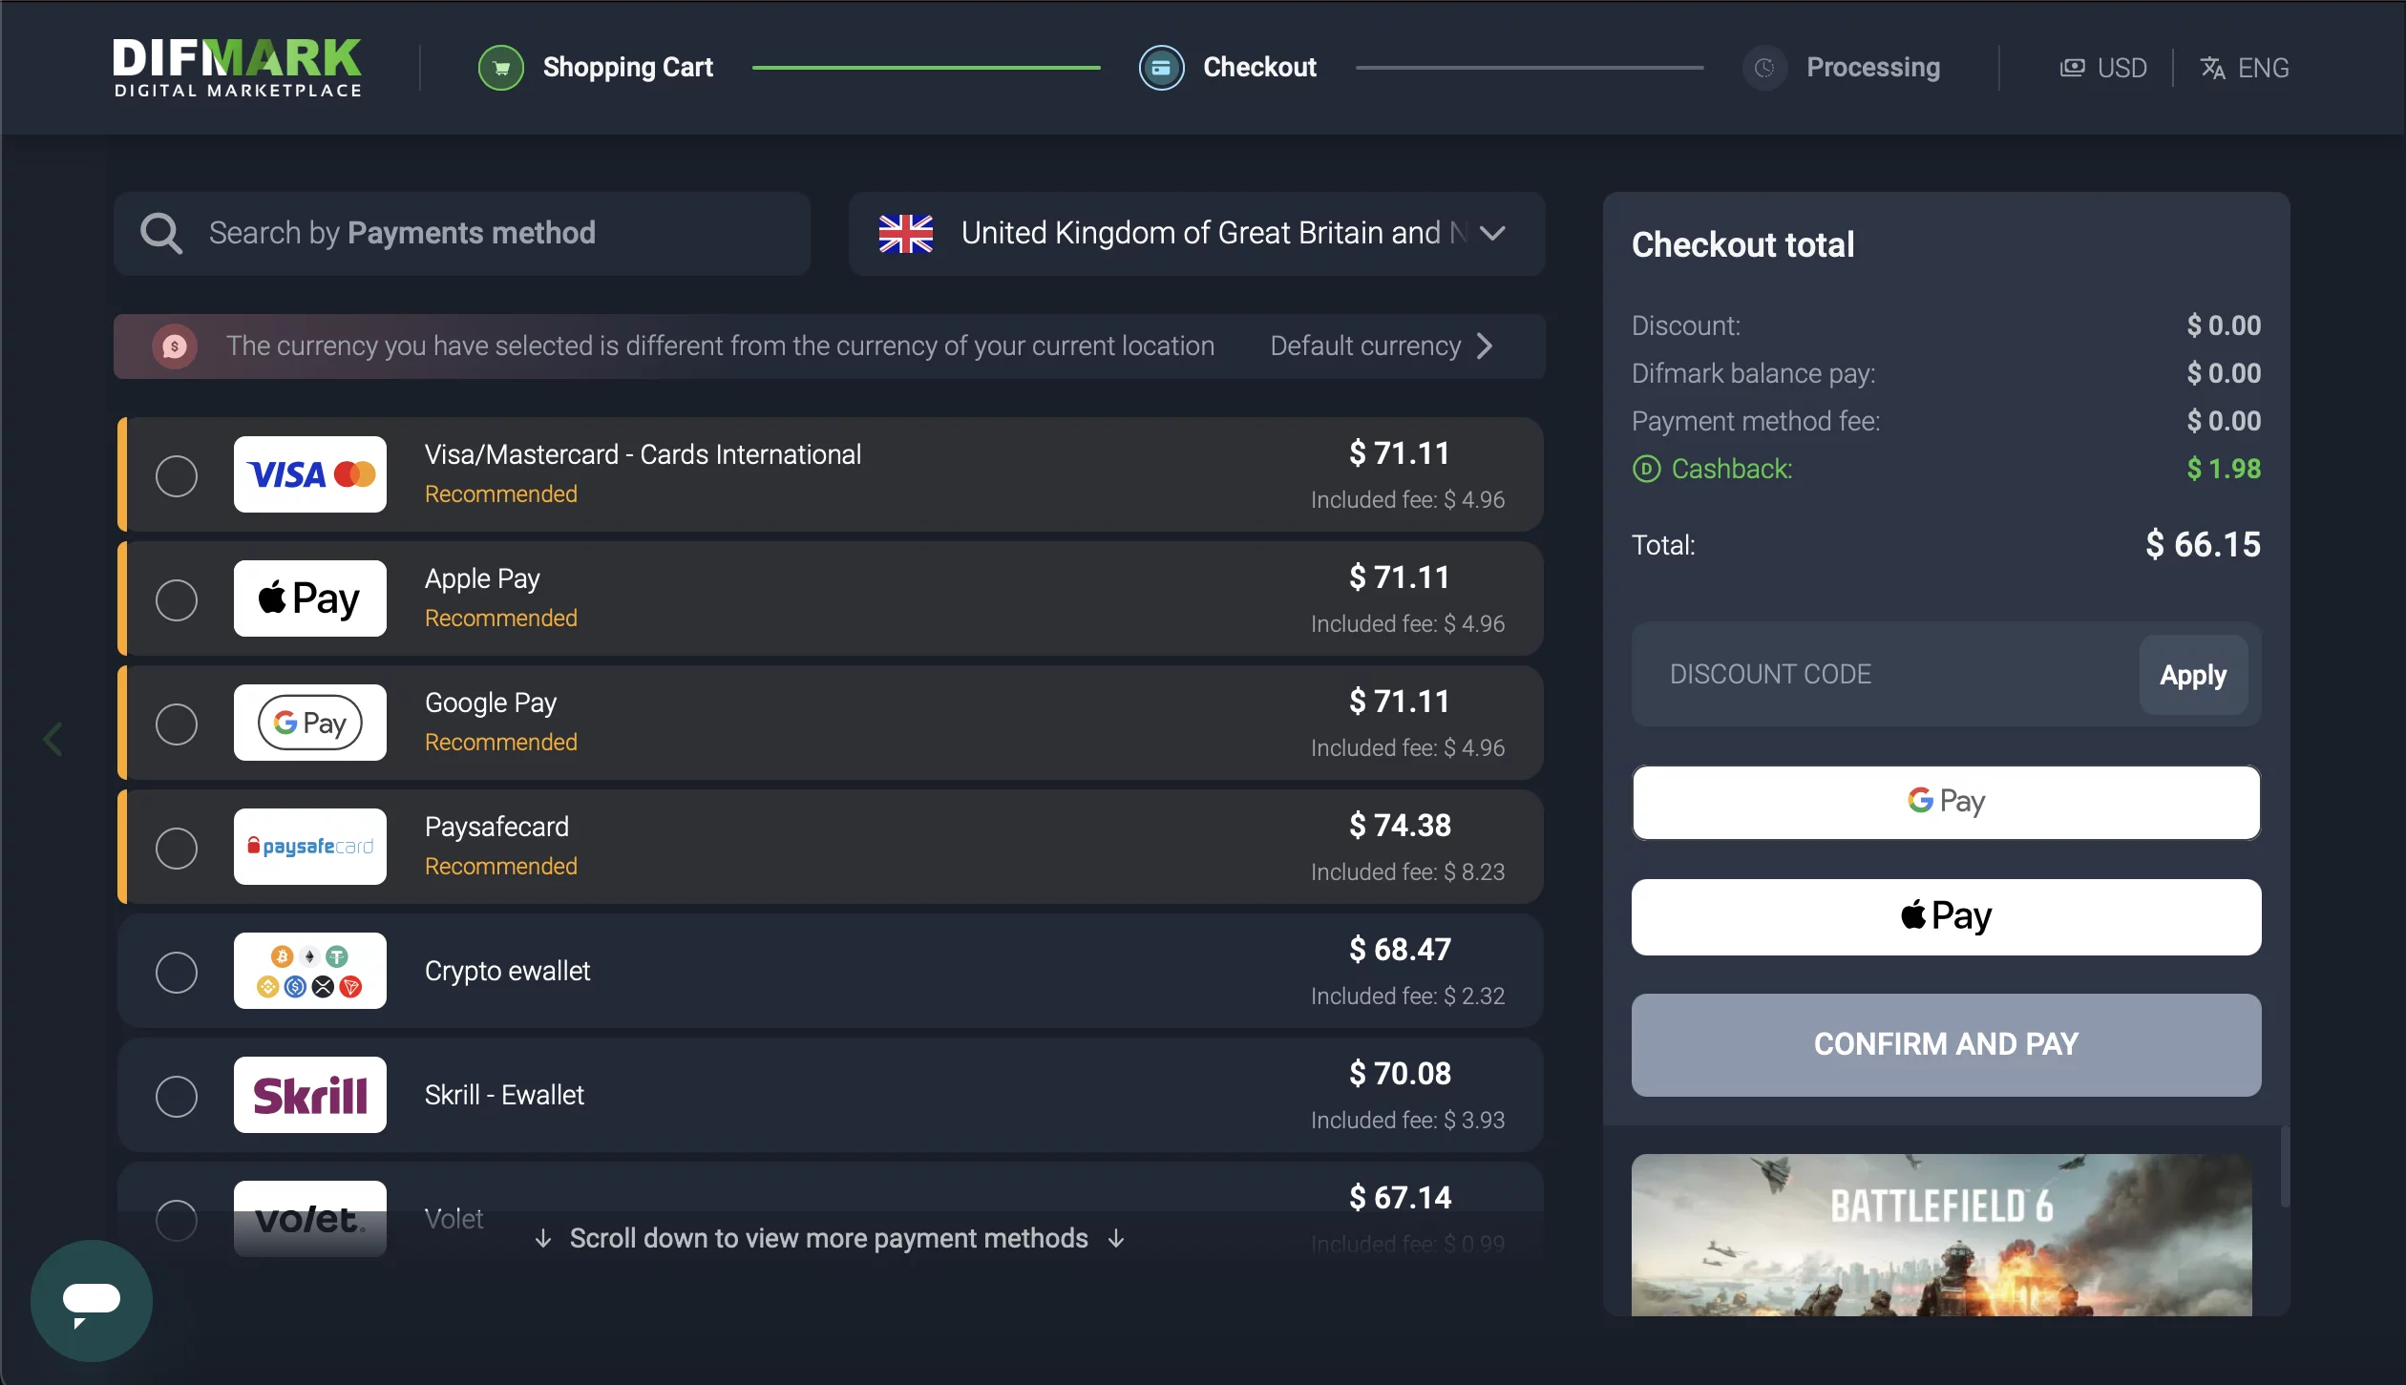Click the paysafecard logo tile
2406x1385 pixels.
pyautogui.click(x=310, y=847)
